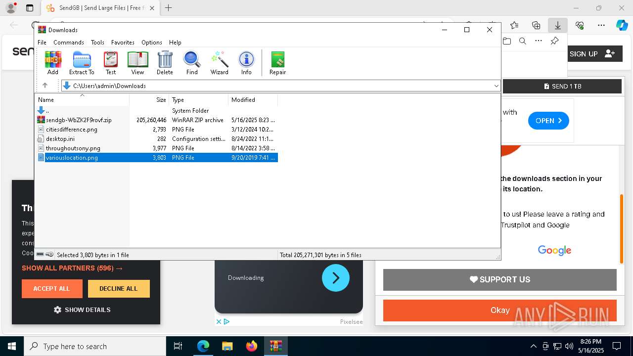Open Edge downloads toolbar icon
633x356 pixels.
click(557, 25)
